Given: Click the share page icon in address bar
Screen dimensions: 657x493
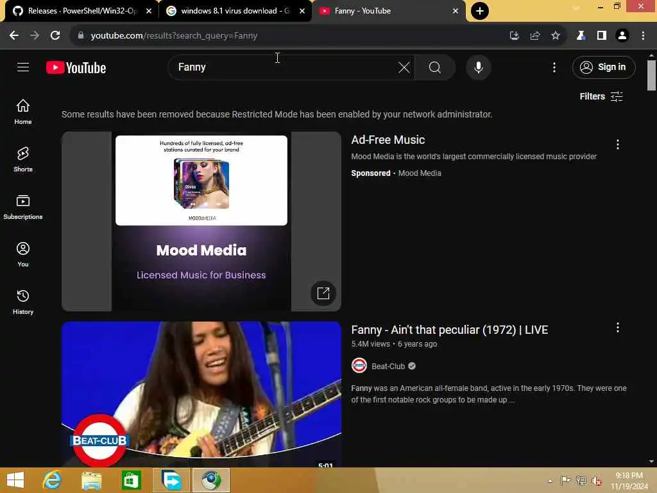Looking at the screenshot, I should (x=535, y=36).
